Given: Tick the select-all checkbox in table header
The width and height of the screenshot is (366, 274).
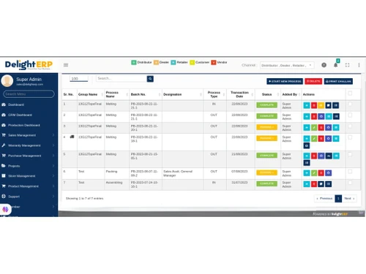Looking at the screenshot, I should (x=350, y=93).
